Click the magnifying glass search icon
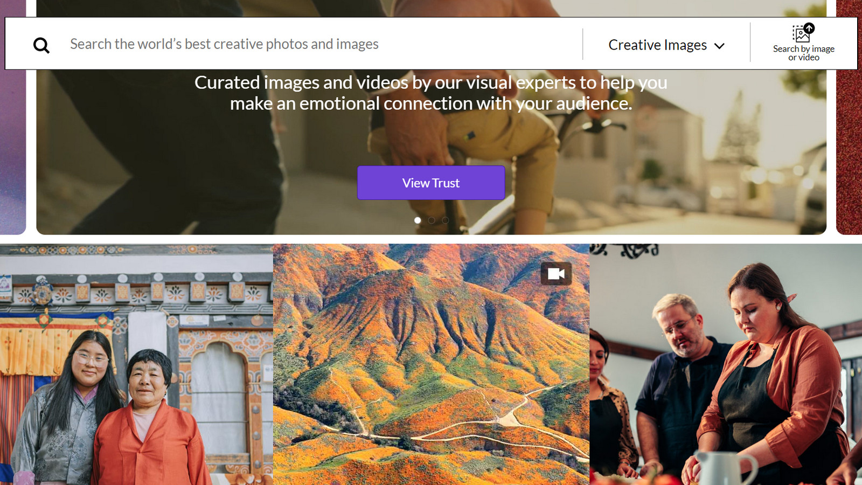This screenshot has height=485, width=862. [41, 45]
